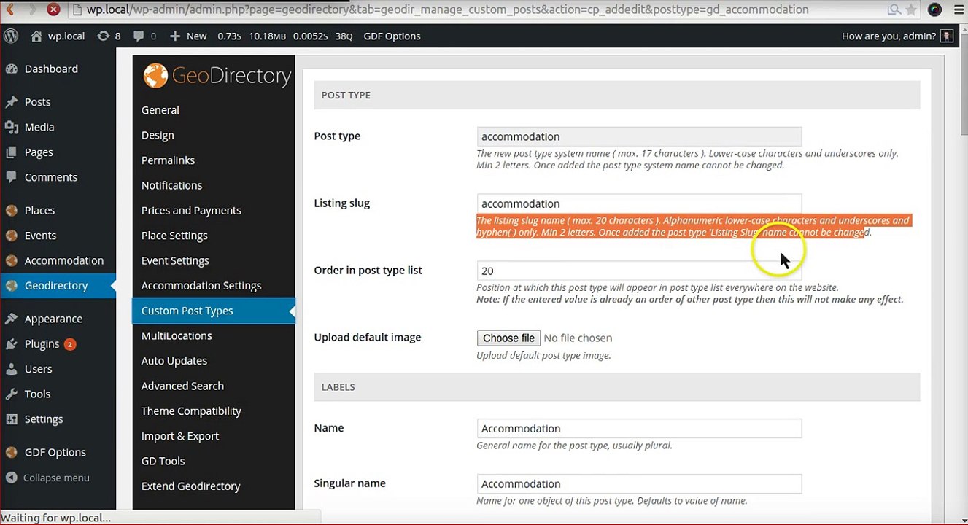Click the GeoDirectory logo globe
The width and height of the screenshot is (968, 525).
pos(155,75)
